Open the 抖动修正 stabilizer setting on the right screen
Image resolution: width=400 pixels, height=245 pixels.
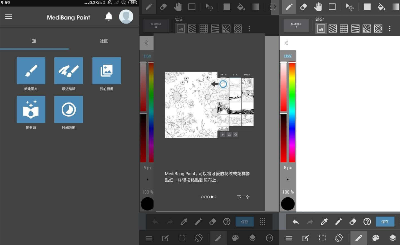click(x=296, y=26)
